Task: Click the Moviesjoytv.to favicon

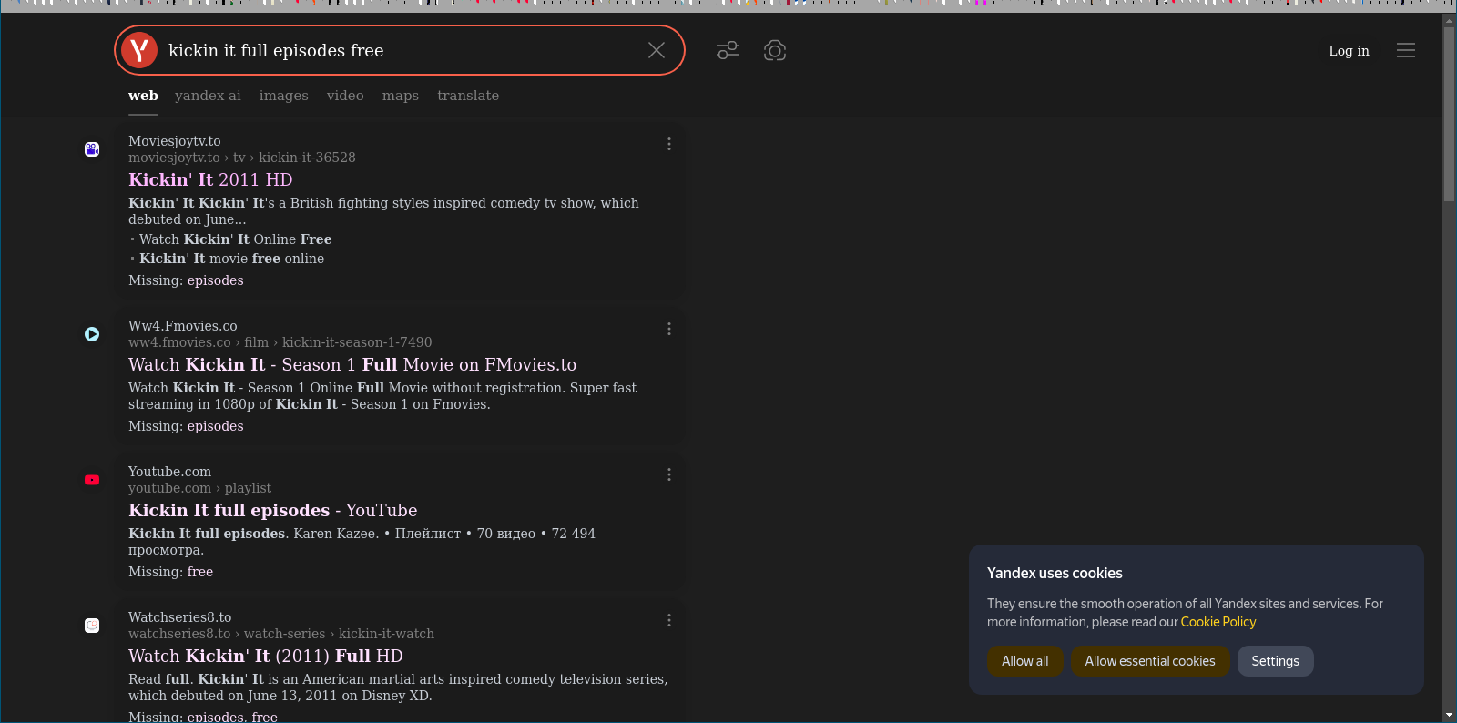Action: (x=92, y=148)
